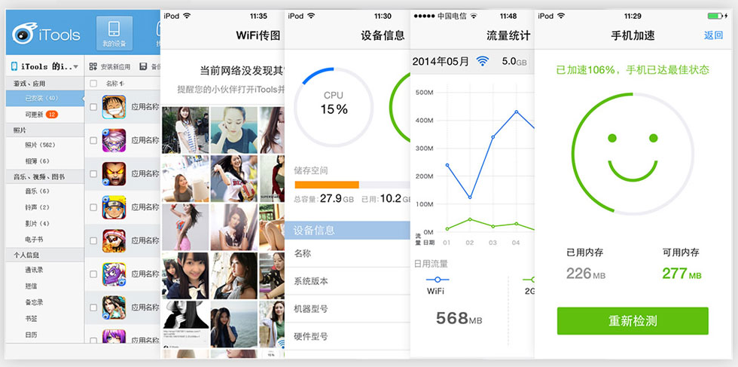Image resolution: width=738 pixels, height=367 pixels.
Task: Click the 可更新 orange 12 badge
Action: tap(52, 115)
